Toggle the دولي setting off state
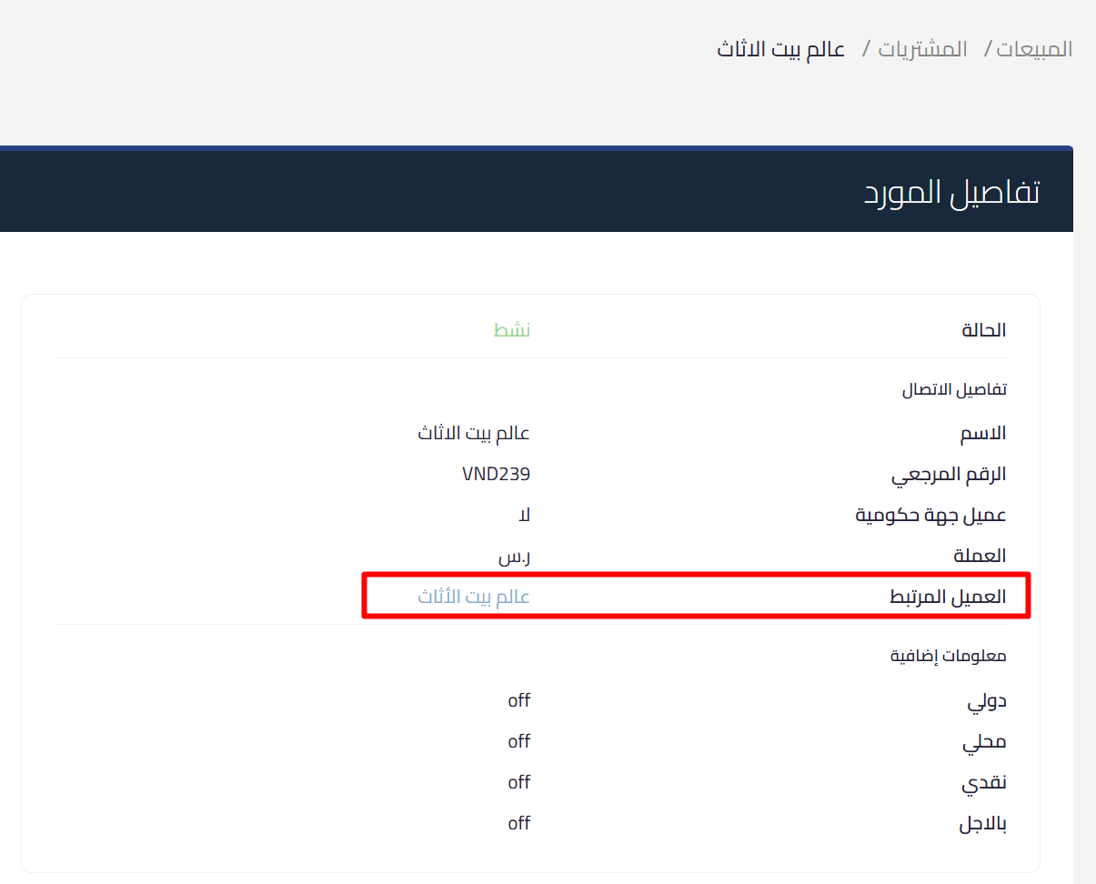The image size is (1096, 884). [x=518, y=700]
